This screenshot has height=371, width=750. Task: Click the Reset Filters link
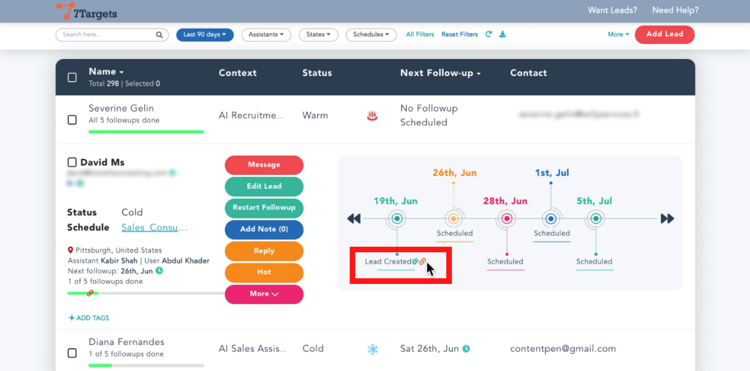(x=459, y=34)
